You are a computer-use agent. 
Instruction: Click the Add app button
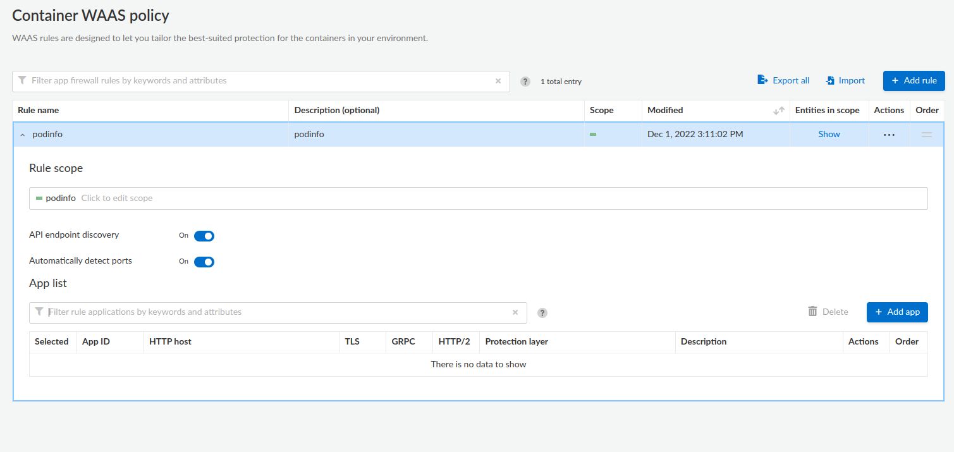pos(896,312)
